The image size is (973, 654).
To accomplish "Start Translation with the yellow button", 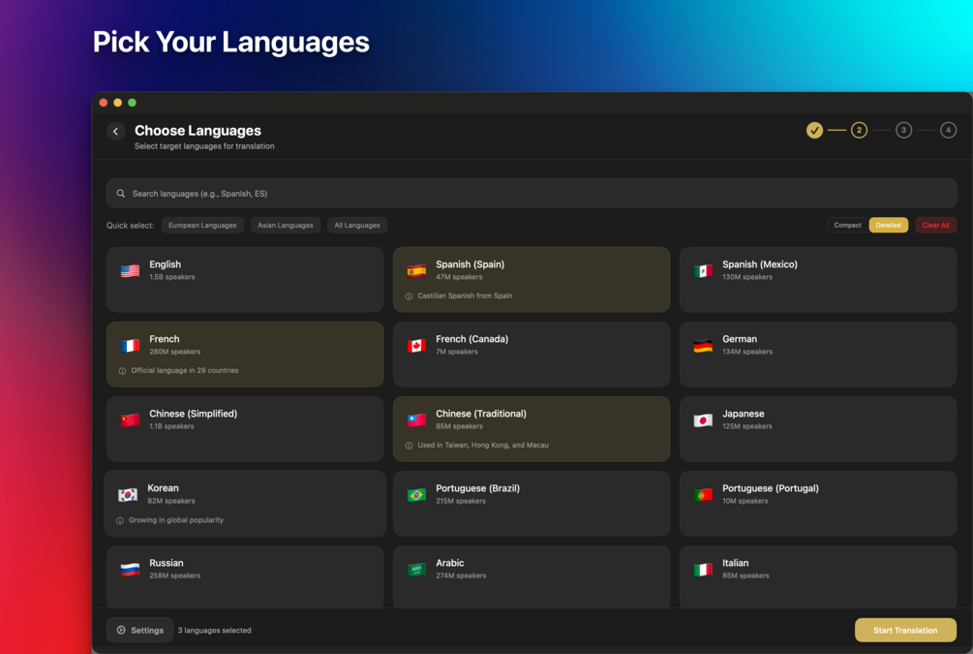I will pos(905,630).
